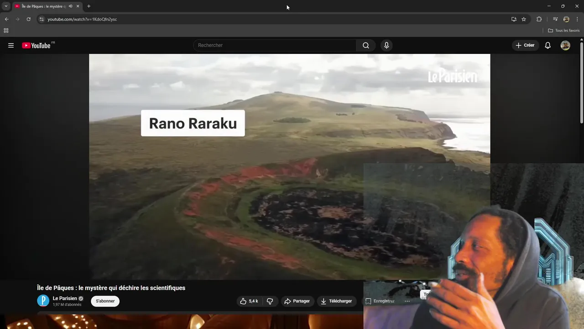584x329 pixels.
Task: Click the video title Île de Pâques text
Action: pyautogui.click(x=111, y=288)
